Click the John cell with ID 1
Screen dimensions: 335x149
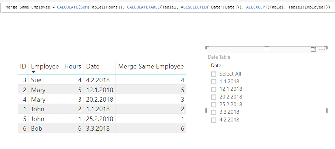(x=38, y=109)
